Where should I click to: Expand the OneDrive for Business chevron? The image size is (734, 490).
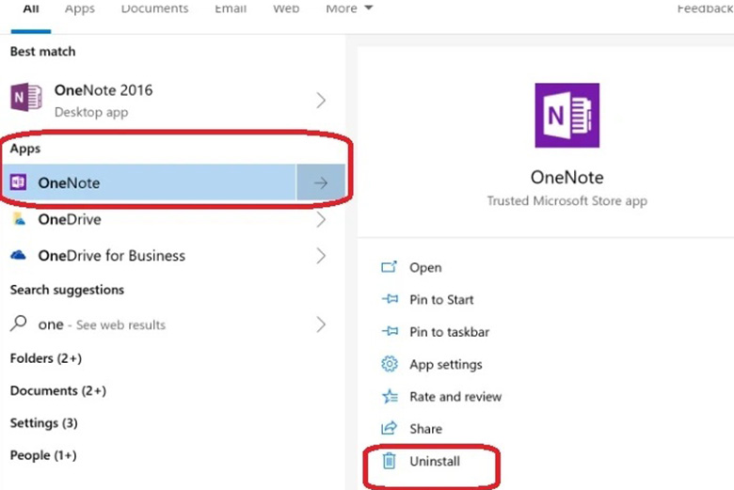tap(321, 256)
